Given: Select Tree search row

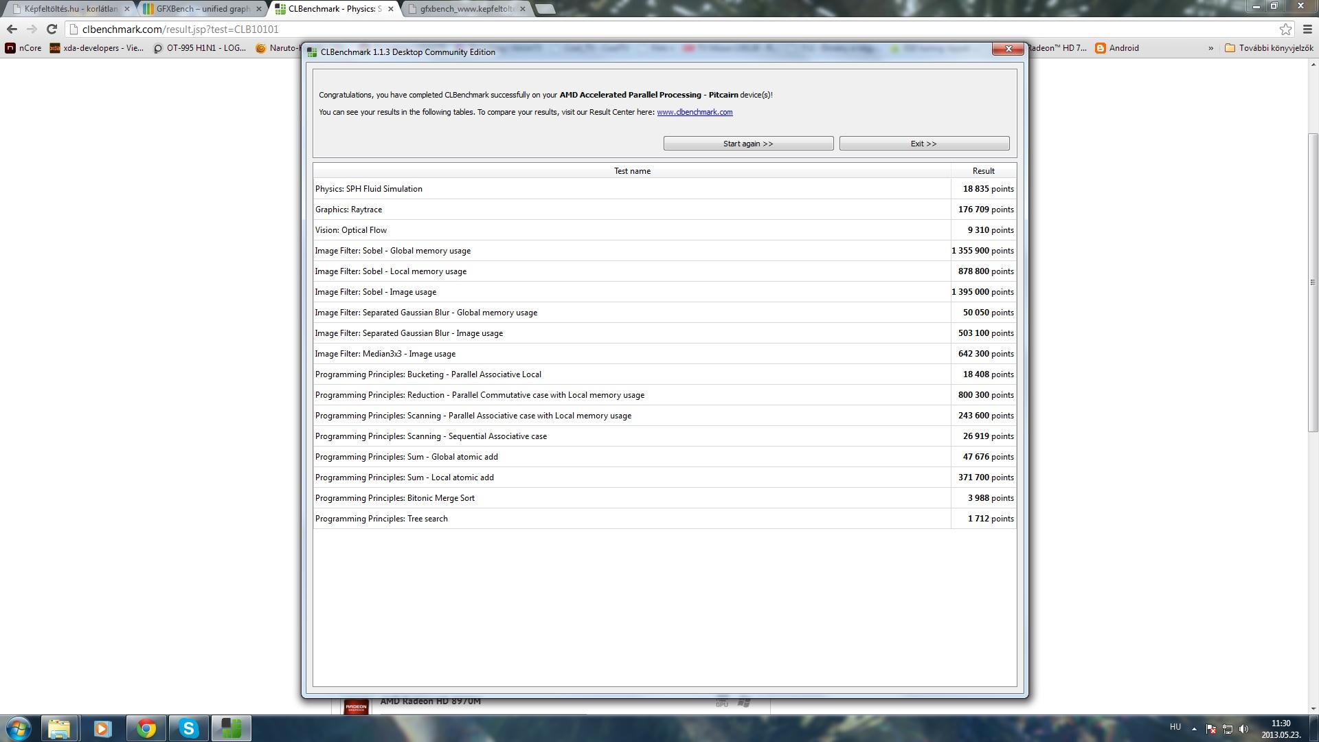Looking at the screenshot, I should pos(664,519).
